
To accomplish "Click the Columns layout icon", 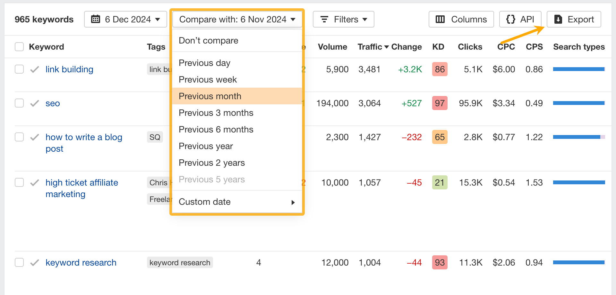I will [440, 19].
